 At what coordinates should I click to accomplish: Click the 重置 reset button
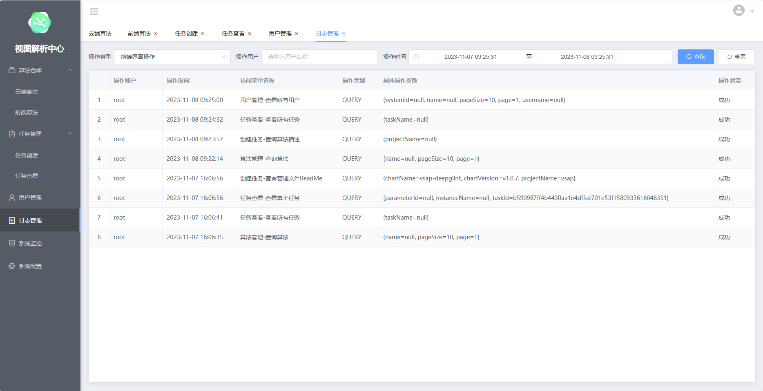pos(736,57)
